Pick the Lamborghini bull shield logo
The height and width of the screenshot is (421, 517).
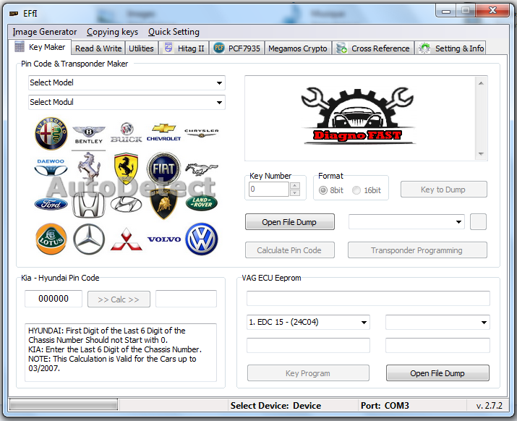click(x=163, y=204)
